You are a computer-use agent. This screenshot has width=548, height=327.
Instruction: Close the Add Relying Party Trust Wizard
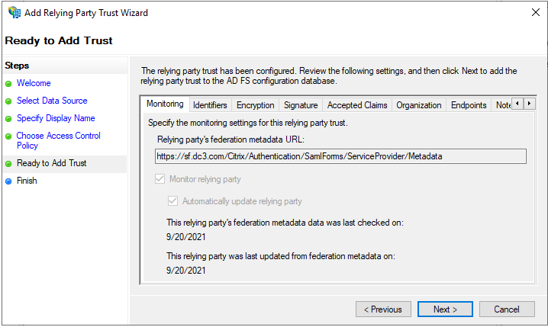coord(534,13)
